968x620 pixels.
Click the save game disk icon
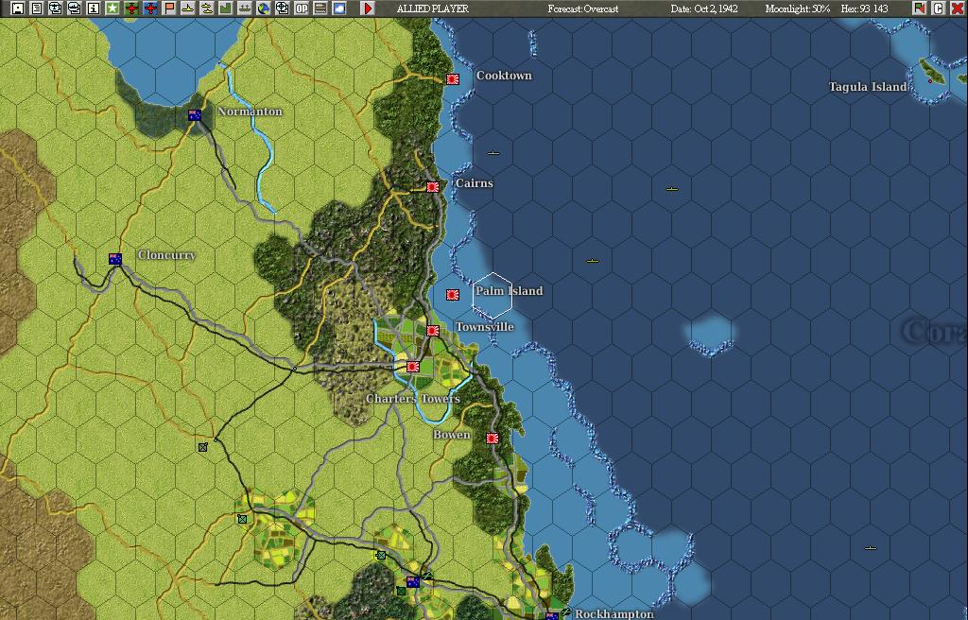[18, 8]
